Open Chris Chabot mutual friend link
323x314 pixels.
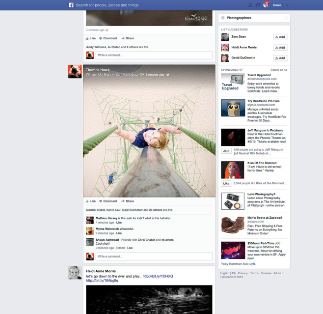pyautogui.click(x=146, y=240)
